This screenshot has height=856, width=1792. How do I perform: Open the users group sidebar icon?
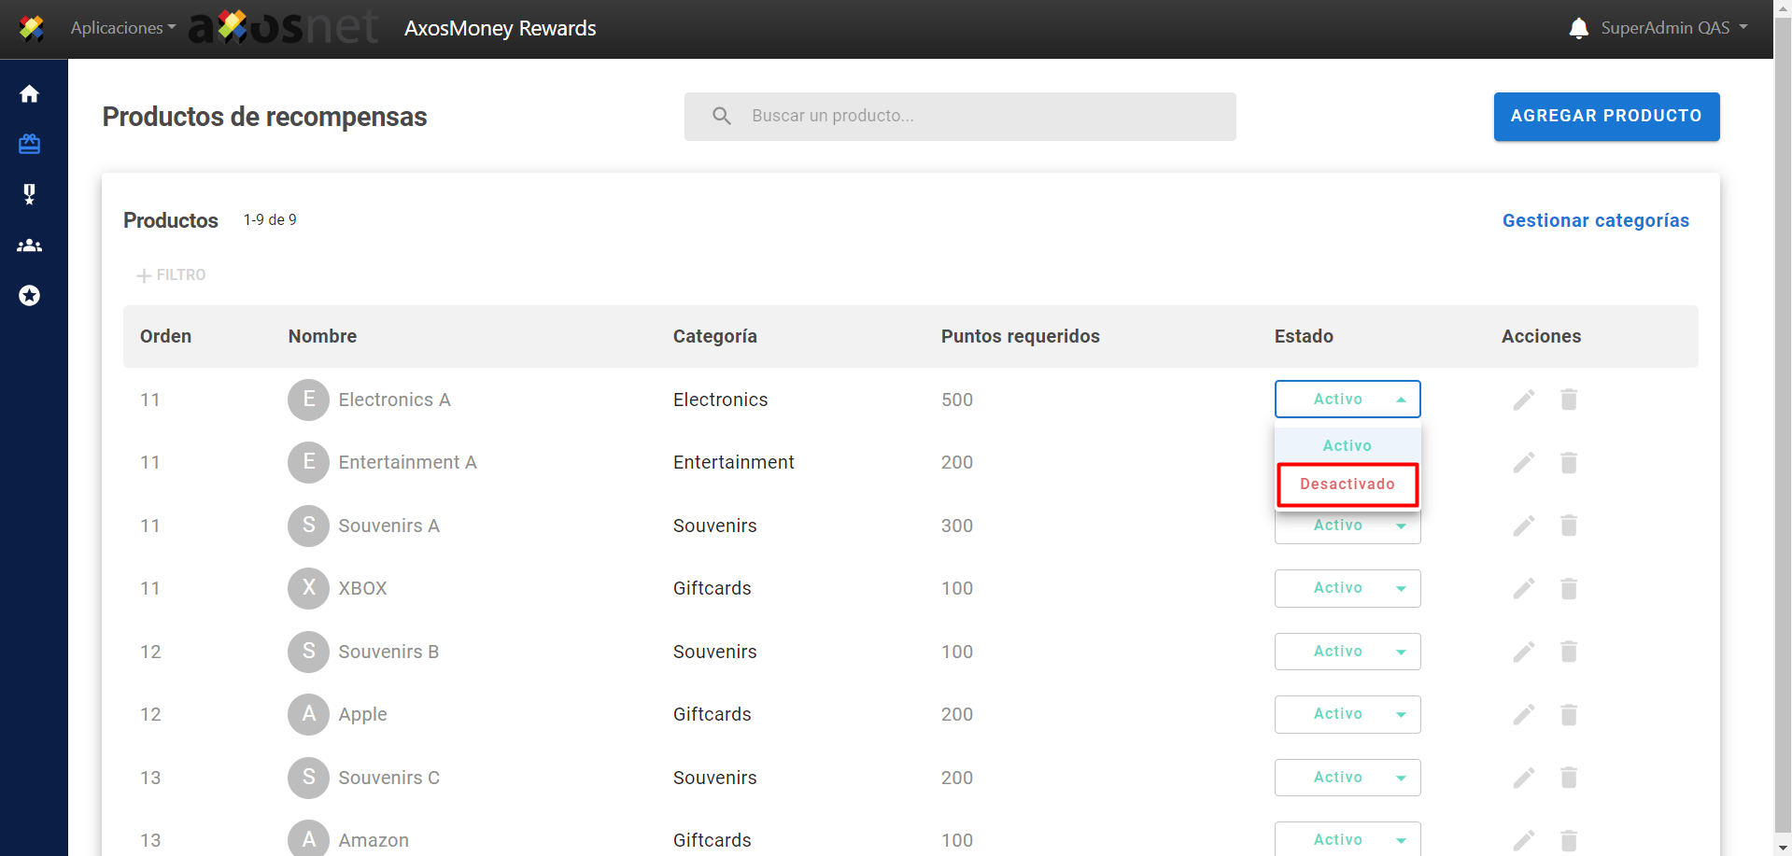[x=30, y=246]
